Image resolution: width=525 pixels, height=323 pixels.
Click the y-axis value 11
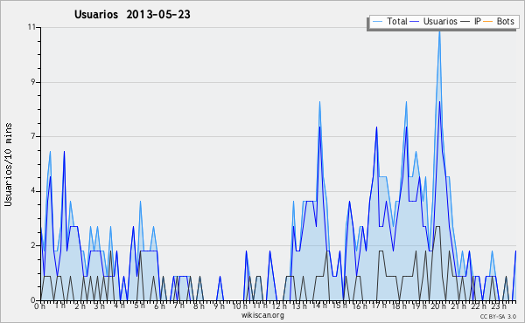click(x=31, y=27)
